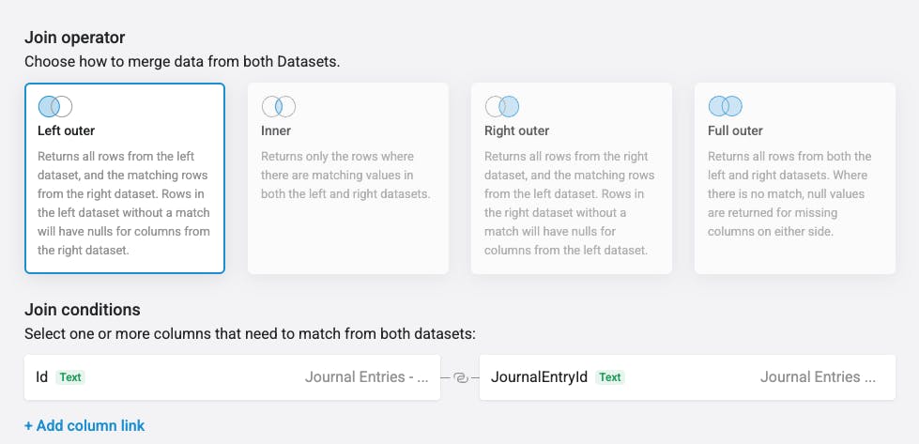The height and width of the screenshot is (444, 919).
Task: Click the Text badge beside JournalEntryId
Action: [610, 377]
